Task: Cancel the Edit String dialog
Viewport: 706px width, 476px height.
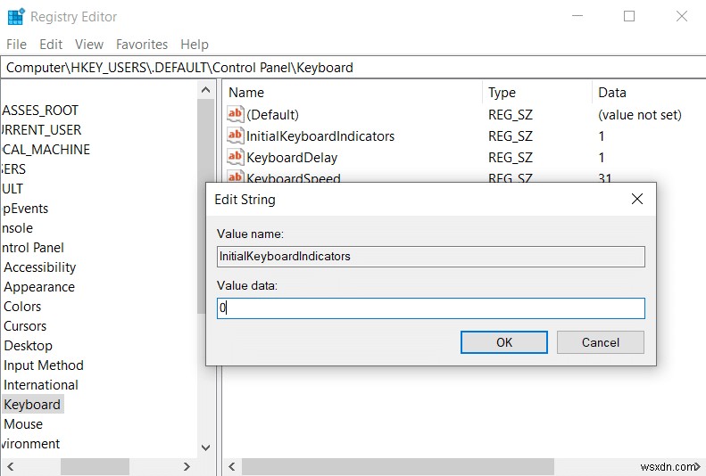Action: click(x=600, y=342)
